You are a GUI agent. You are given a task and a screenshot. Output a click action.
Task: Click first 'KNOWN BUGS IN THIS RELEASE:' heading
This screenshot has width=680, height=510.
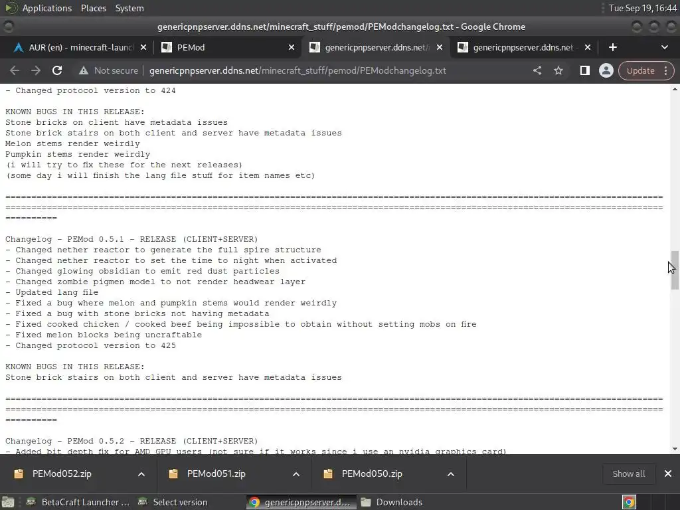pos(75,112)
